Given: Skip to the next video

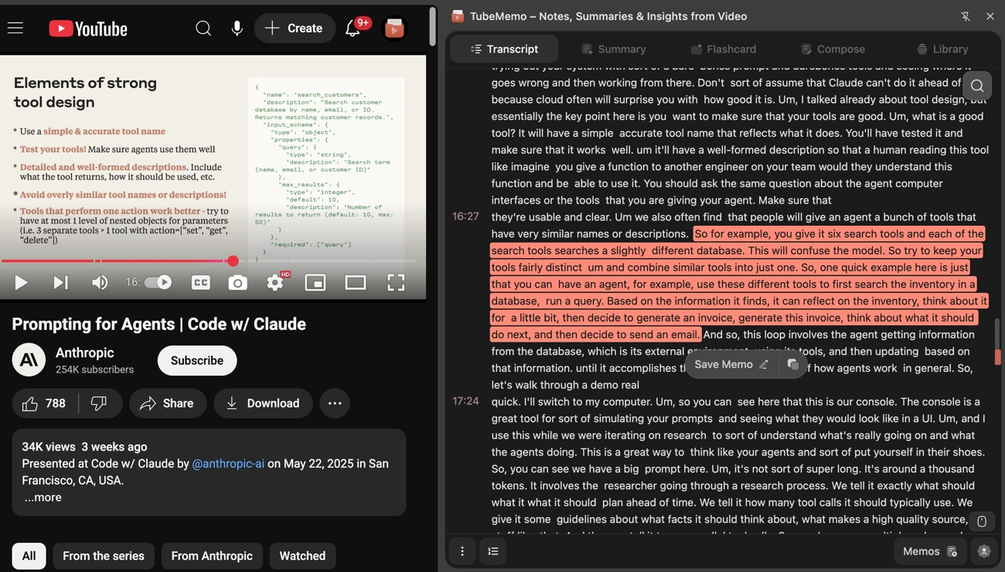Looking at the screenshot, I should click(60, 283).
